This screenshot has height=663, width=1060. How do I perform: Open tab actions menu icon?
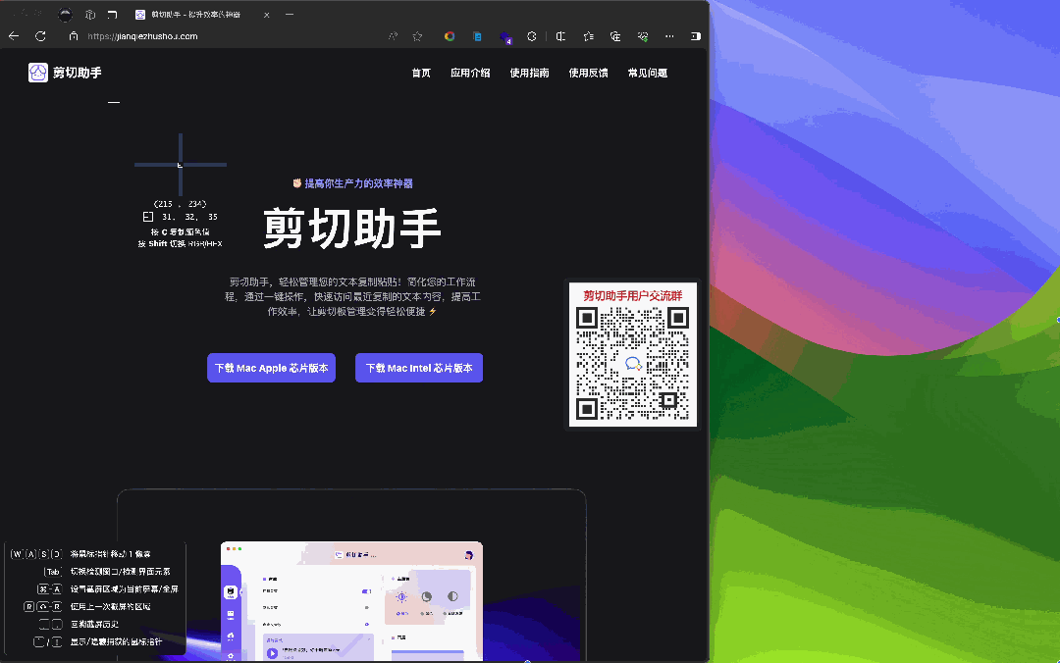point(112,14)
